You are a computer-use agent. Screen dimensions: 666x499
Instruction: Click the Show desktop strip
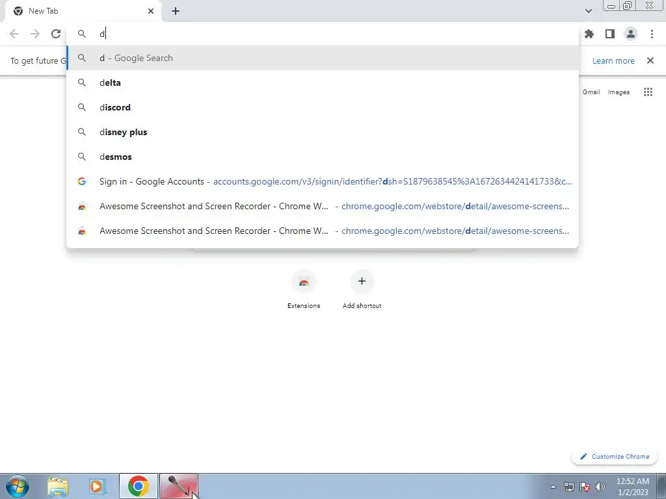[661, 486]
